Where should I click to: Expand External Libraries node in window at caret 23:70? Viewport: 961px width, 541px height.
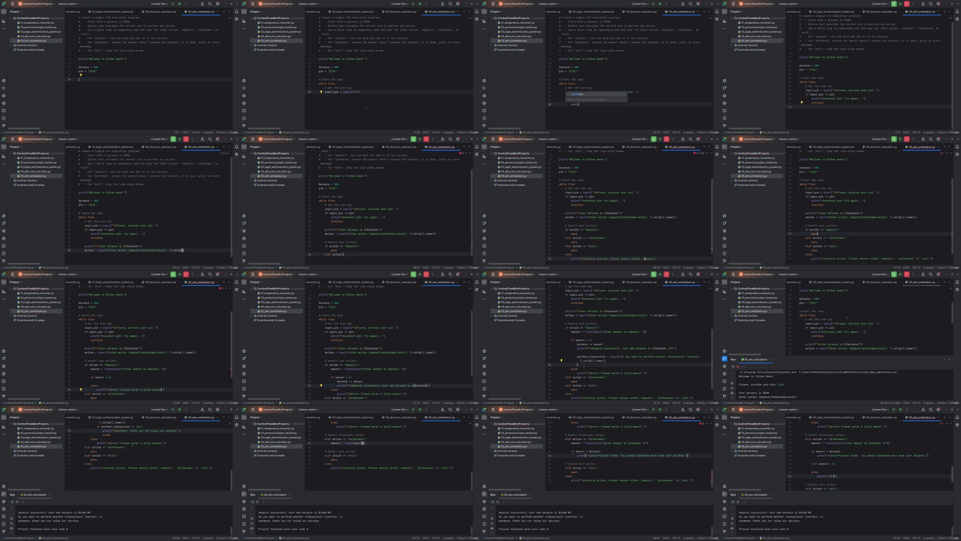[x=11, y=180]
